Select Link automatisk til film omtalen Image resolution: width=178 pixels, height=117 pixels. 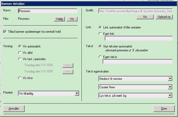pos(100,27)
